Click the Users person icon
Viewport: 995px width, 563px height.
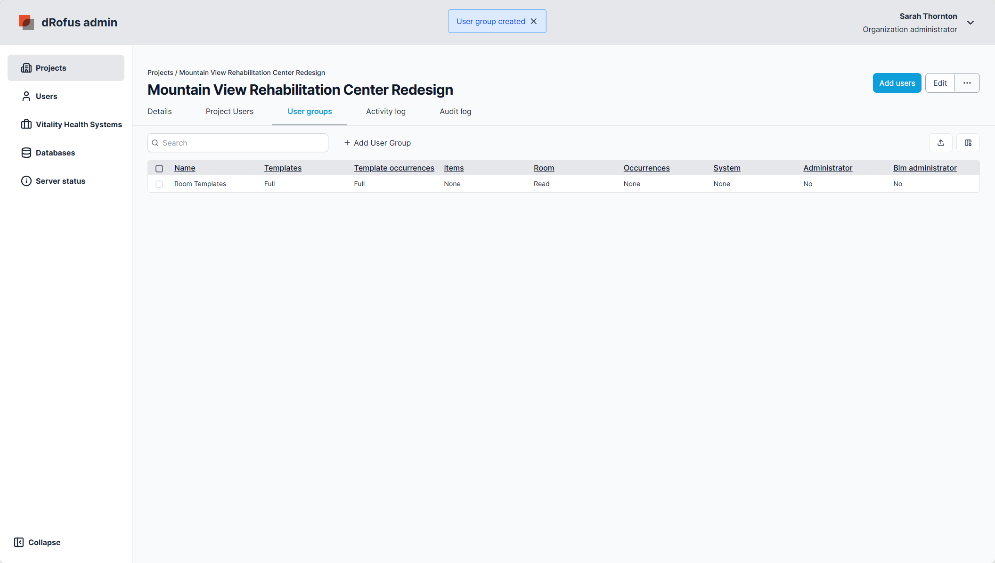pos(26,96)
